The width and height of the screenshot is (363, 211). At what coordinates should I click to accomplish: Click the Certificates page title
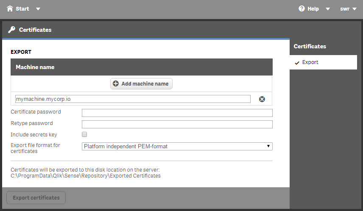point(35,30)
